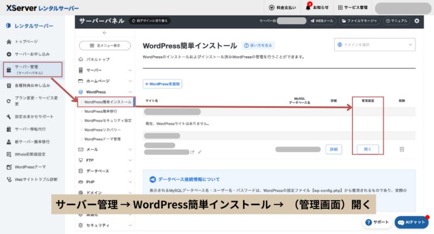Open the ドメインを選択 dropdown
This screenshot has width=434, height=234.
pyautogui.click(x=374, y=45)
